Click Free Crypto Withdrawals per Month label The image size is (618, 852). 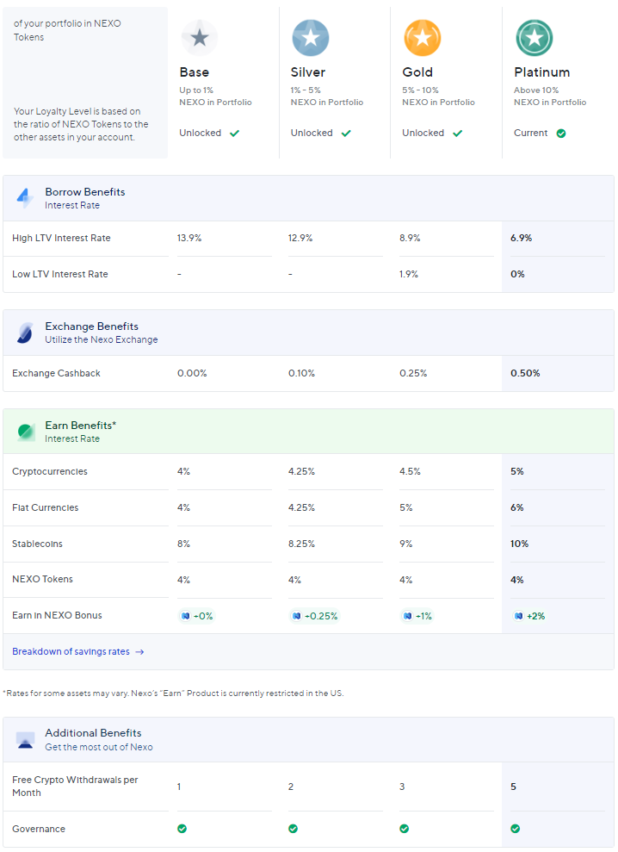point(75,787)
